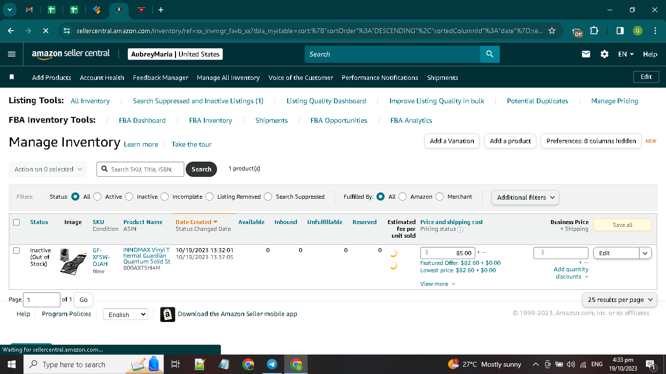Open Account Health in the navigation bar
Screen dimensions: 666x374
pyautogui.click(x=102, y=77)
